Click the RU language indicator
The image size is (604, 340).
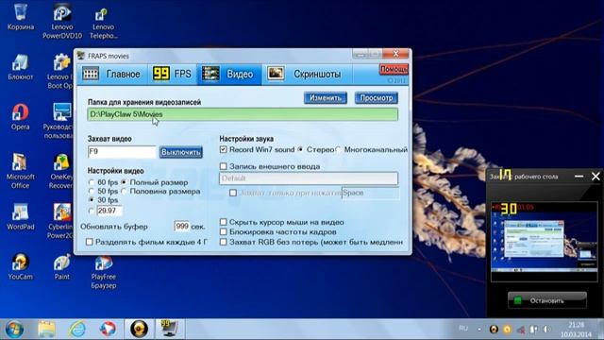[463, 329]
